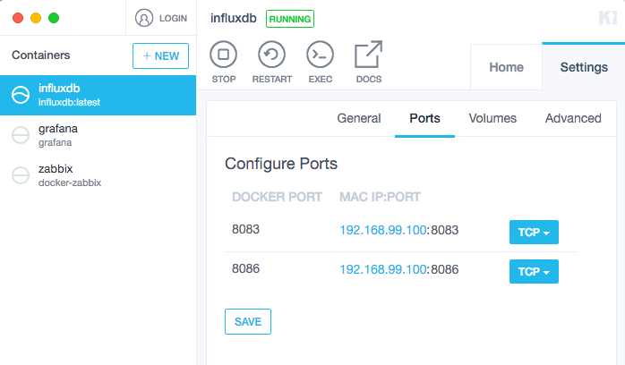Open the General settings tab
The height and width of the screenshot is (365, 625).
(x=359, y=118)
